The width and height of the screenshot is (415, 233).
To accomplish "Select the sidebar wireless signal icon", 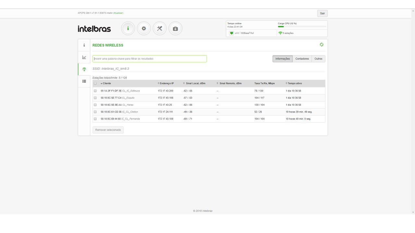I will 84,69.
